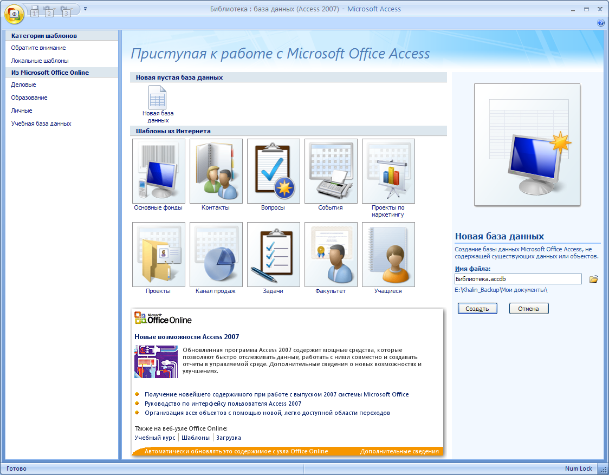Select Образование templates category

[x=29, y=97]
